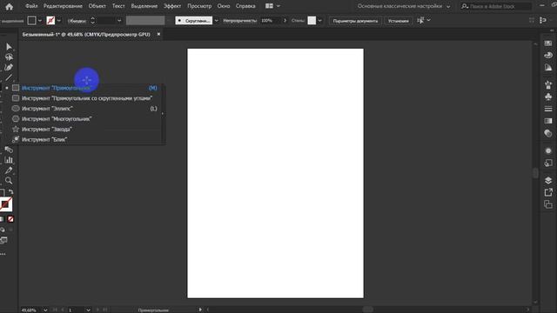Open the Change Screen Mode icon

3,241
